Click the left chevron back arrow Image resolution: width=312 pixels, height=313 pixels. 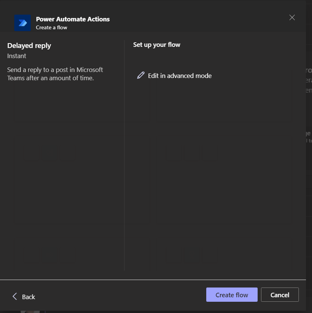[x=15, y=297]
